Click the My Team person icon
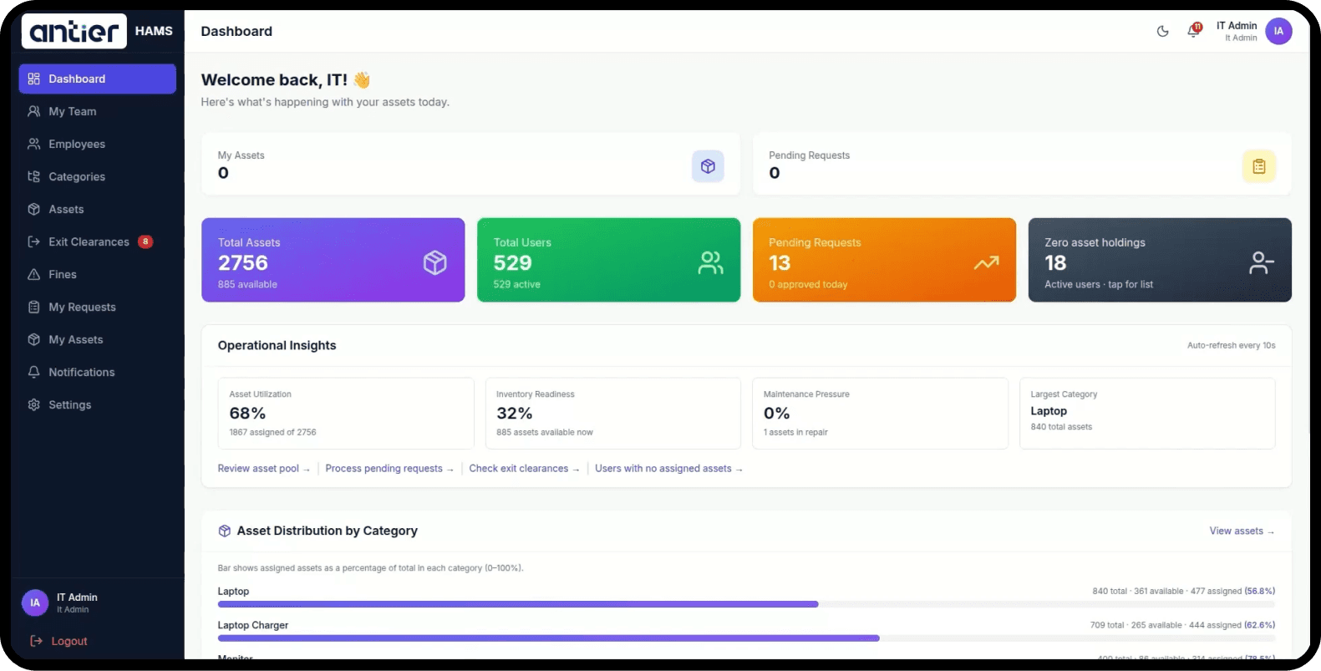Image resolution: width=1321 pixels, height=671 pixels. [34, 111]
